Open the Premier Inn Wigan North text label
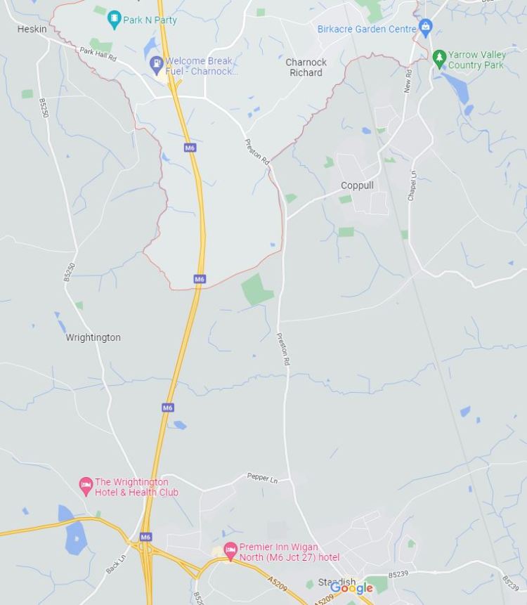This screenshot has width=527, height=605. (289, 552)
